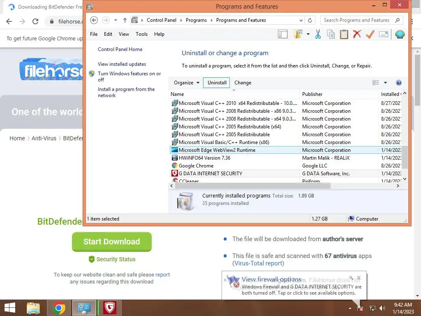Click the Home breadcrumb on FileHorse page

[17, 138]
